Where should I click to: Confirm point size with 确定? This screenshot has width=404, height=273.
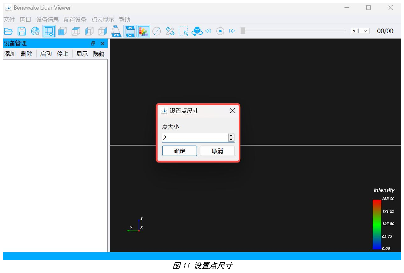[180, 151]
